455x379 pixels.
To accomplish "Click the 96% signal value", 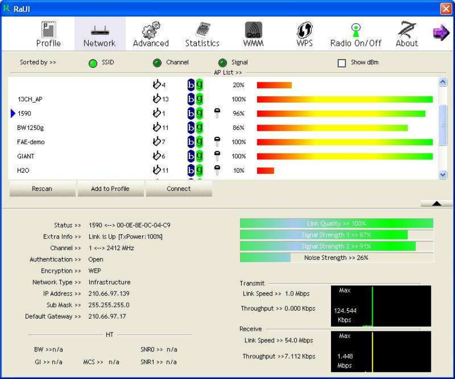I will (x=238, y=113).
